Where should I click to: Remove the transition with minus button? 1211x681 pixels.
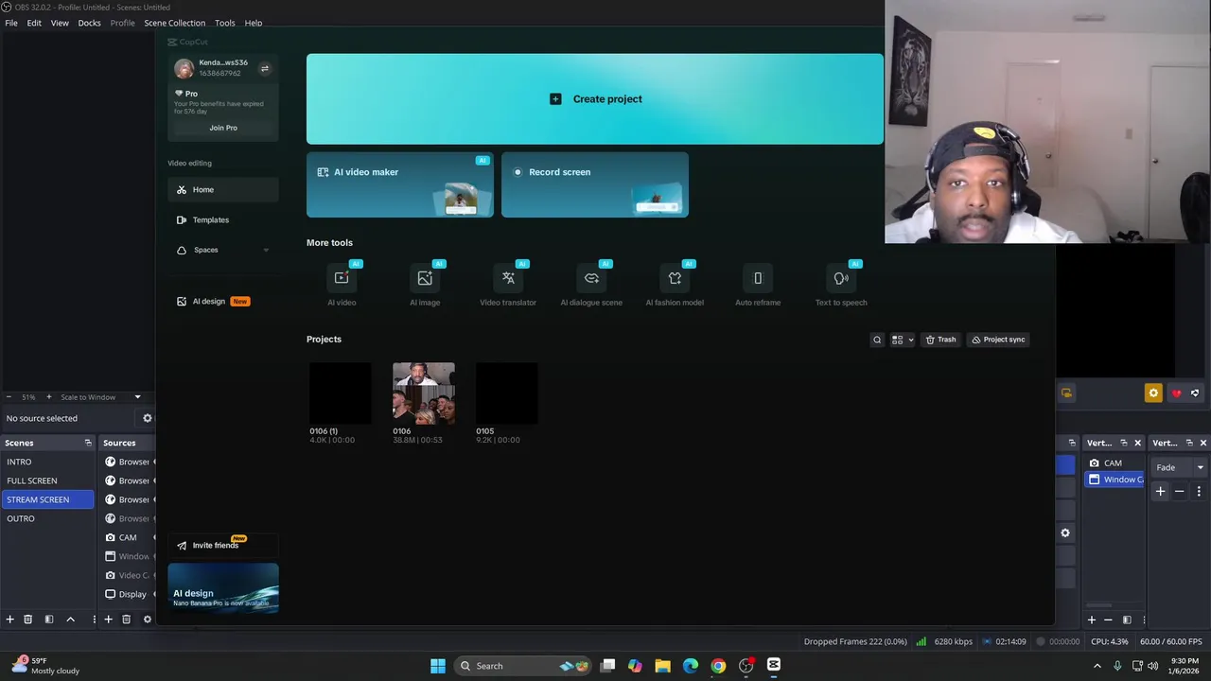point(1179,491)
